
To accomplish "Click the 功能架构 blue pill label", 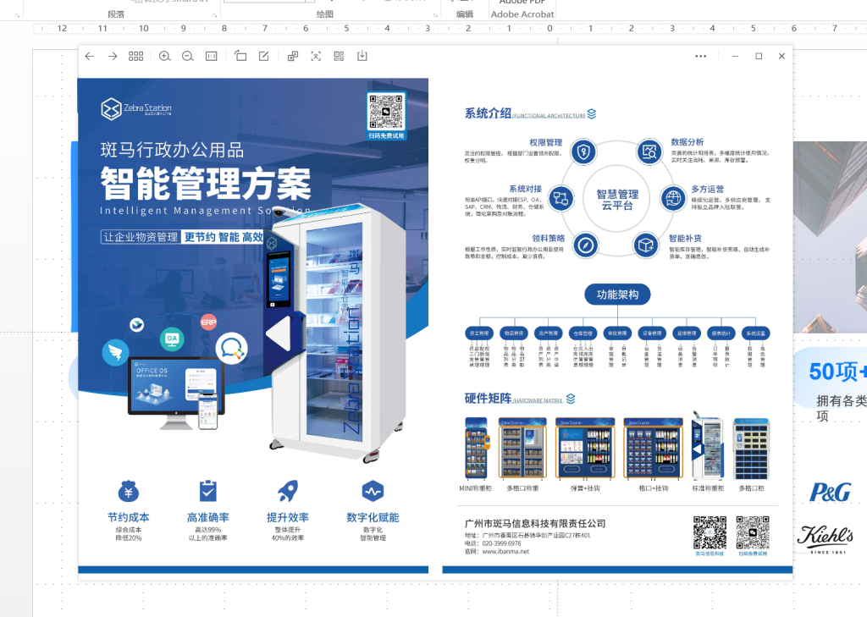I will pos(617,295).
